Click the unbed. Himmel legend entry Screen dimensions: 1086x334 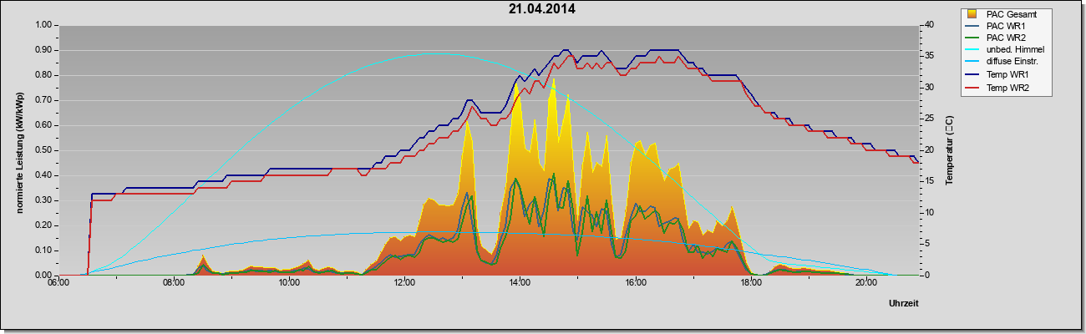click(x=1006, y=50)
